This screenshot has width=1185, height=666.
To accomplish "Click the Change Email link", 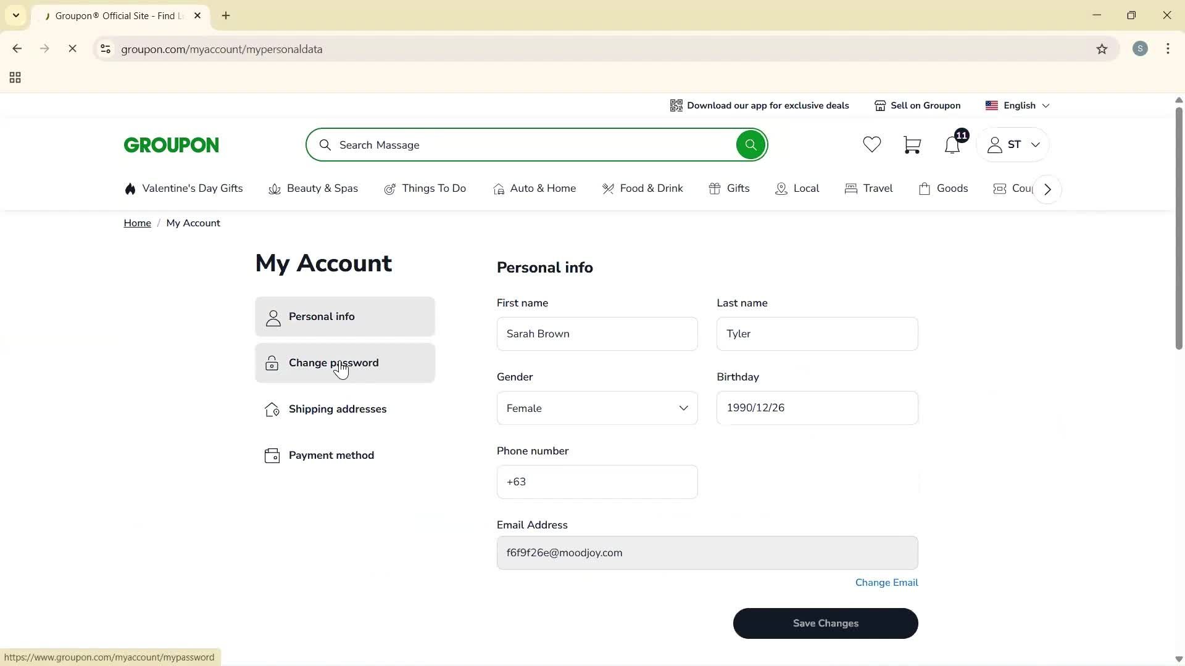I will coord(886,582).
